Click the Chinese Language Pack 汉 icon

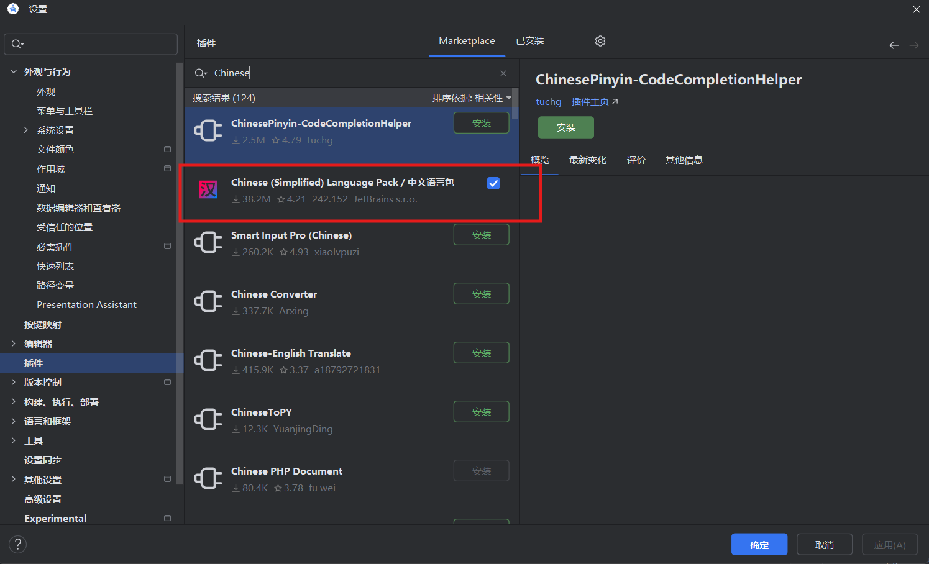[208, 189]
